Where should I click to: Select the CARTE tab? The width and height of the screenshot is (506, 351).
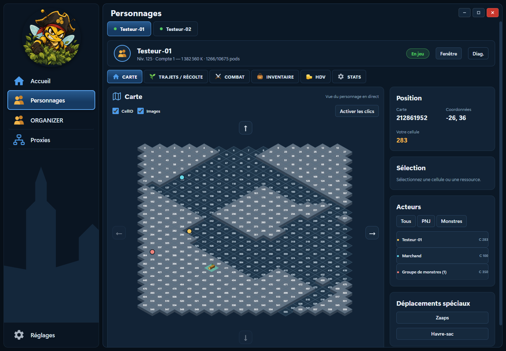[x=125, y=77]
